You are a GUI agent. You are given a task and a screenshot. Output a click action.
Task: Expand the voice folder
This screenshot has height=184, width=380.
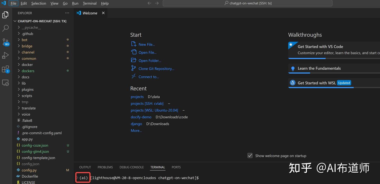click(x=19, y=114)
